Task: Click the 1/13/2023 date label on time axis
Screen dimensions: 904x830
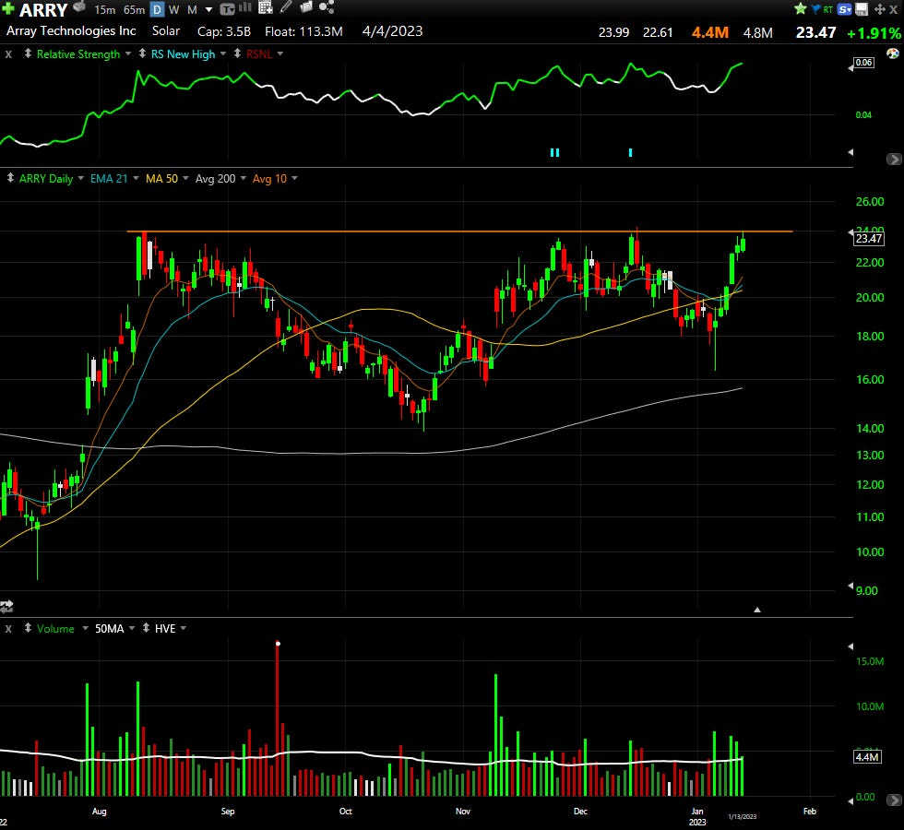Action: point(742,817)
